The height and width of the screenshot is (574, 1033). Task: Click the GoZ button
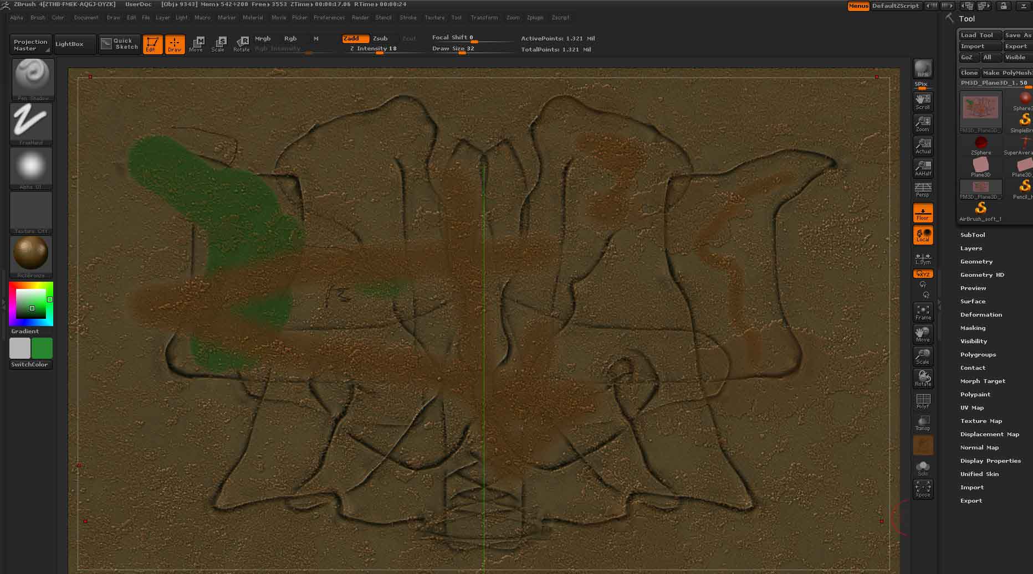tap(969, 58)
